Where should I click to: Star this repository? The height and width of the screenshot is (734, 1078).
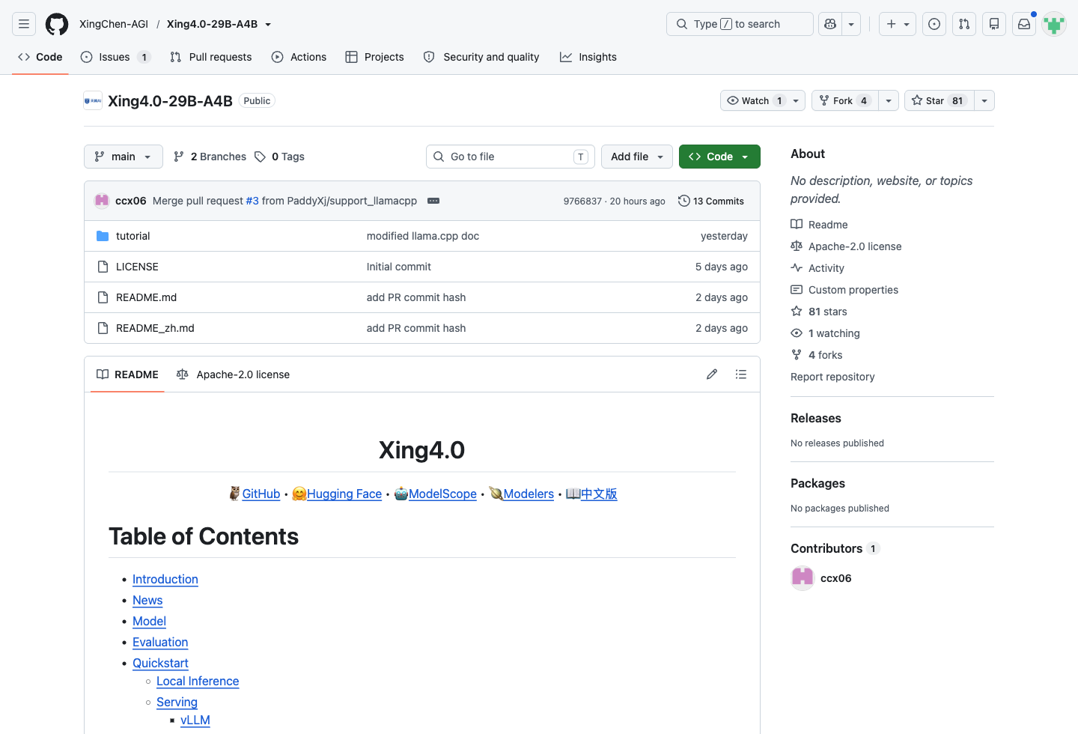point(940,100)
